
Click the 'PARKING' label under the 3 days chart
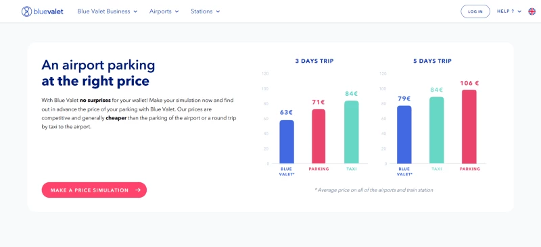pyautogui.click(x=319, y=169)
